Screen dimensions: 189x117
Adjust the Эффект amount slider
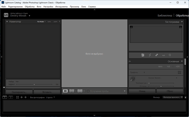tap(34, 84)
